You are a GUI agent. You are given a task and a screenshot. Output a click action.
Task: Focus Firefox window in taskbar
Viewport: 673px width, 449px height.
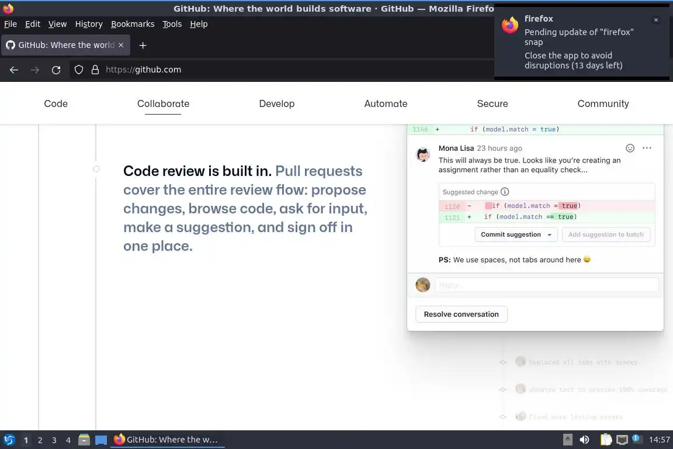point(168,440)
